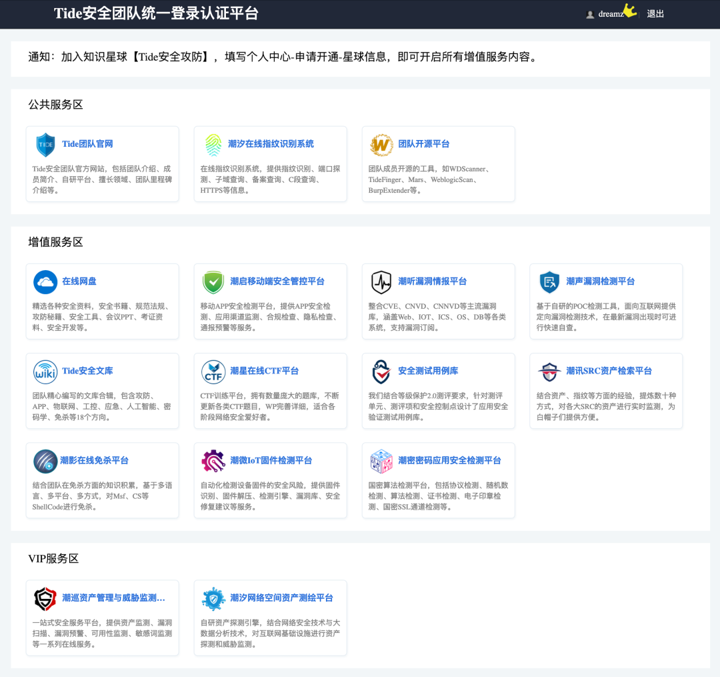The height and width of the screenshot is (677, 720).
Task: Click the 安全测试用例库 padlock shield icon
Action: click(381, 372)
